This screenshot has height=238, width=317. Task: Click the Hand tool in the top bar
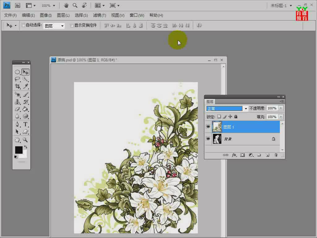click(66, 6)
